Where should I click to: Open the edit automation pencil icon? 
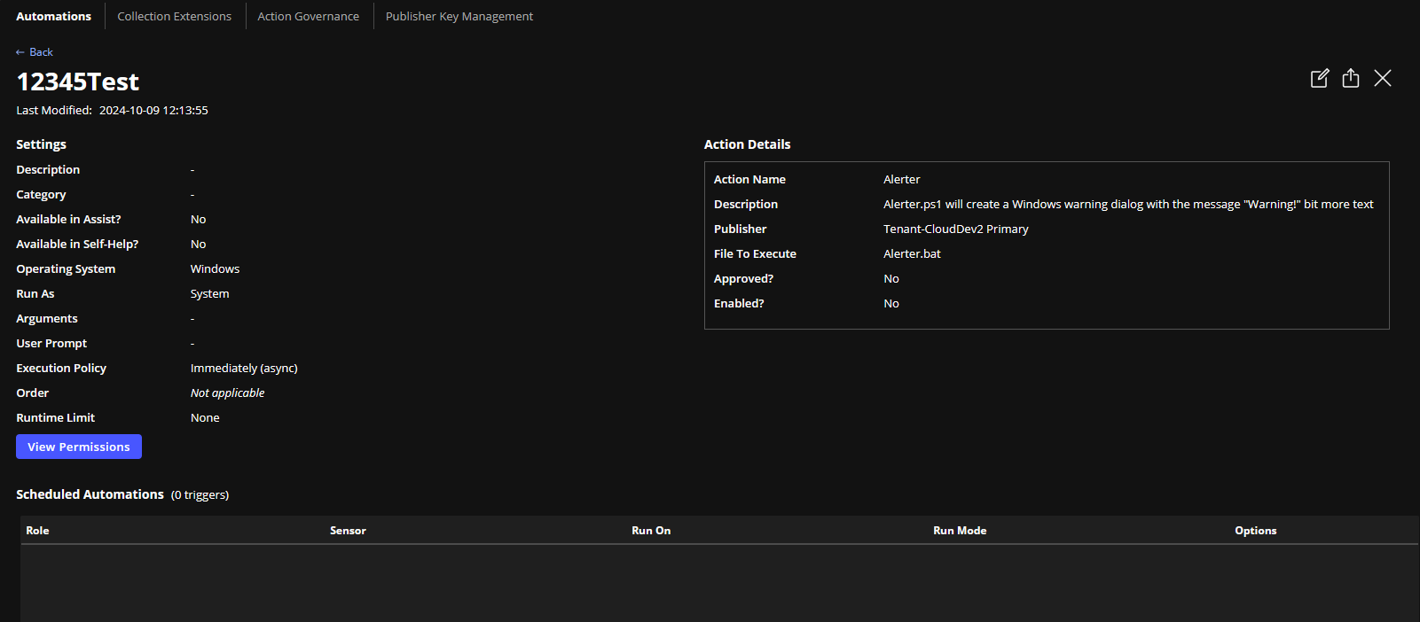pyautogui.click(x=1320, y=78)
